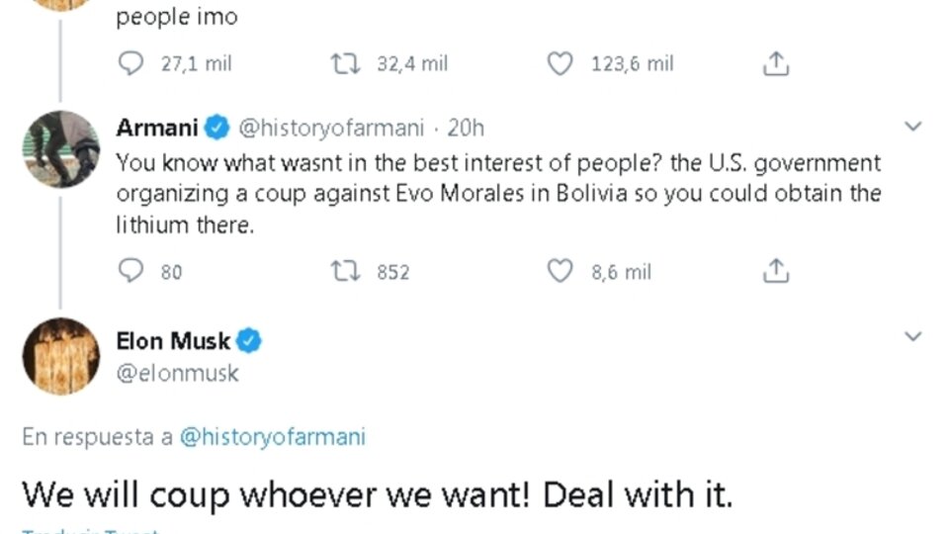This screenshot has height=534, width=949.
Task: Click the reply icon with 27,1 mil count
Action: pyautogui.click(x=130, y=64)
